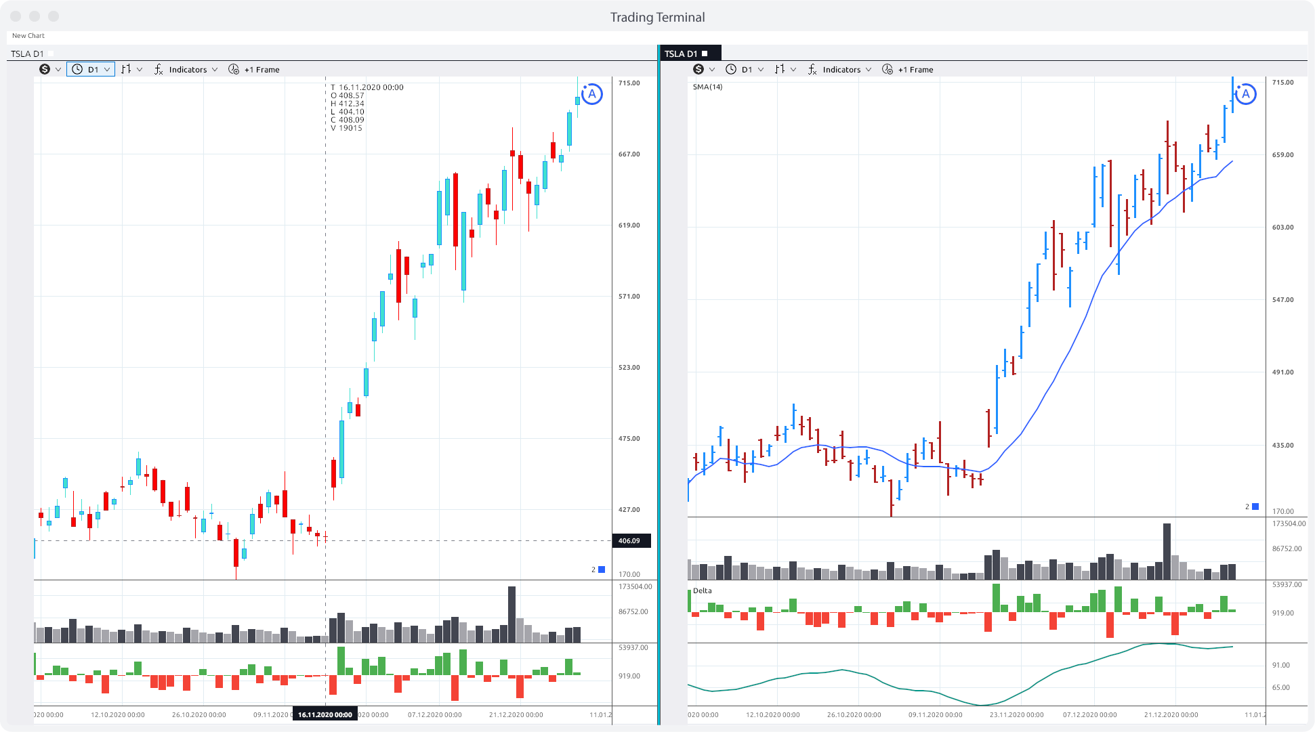Viewport: 1315px width, 732px height.
Task: Click fx indicators icon in left chart
Action: (x=159, y=69)
